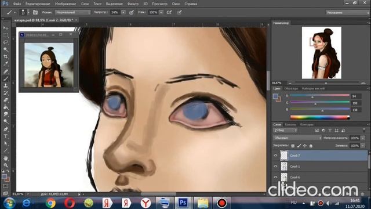Switch to the Образцы tab
371x209 pixels.
(291, 89)
